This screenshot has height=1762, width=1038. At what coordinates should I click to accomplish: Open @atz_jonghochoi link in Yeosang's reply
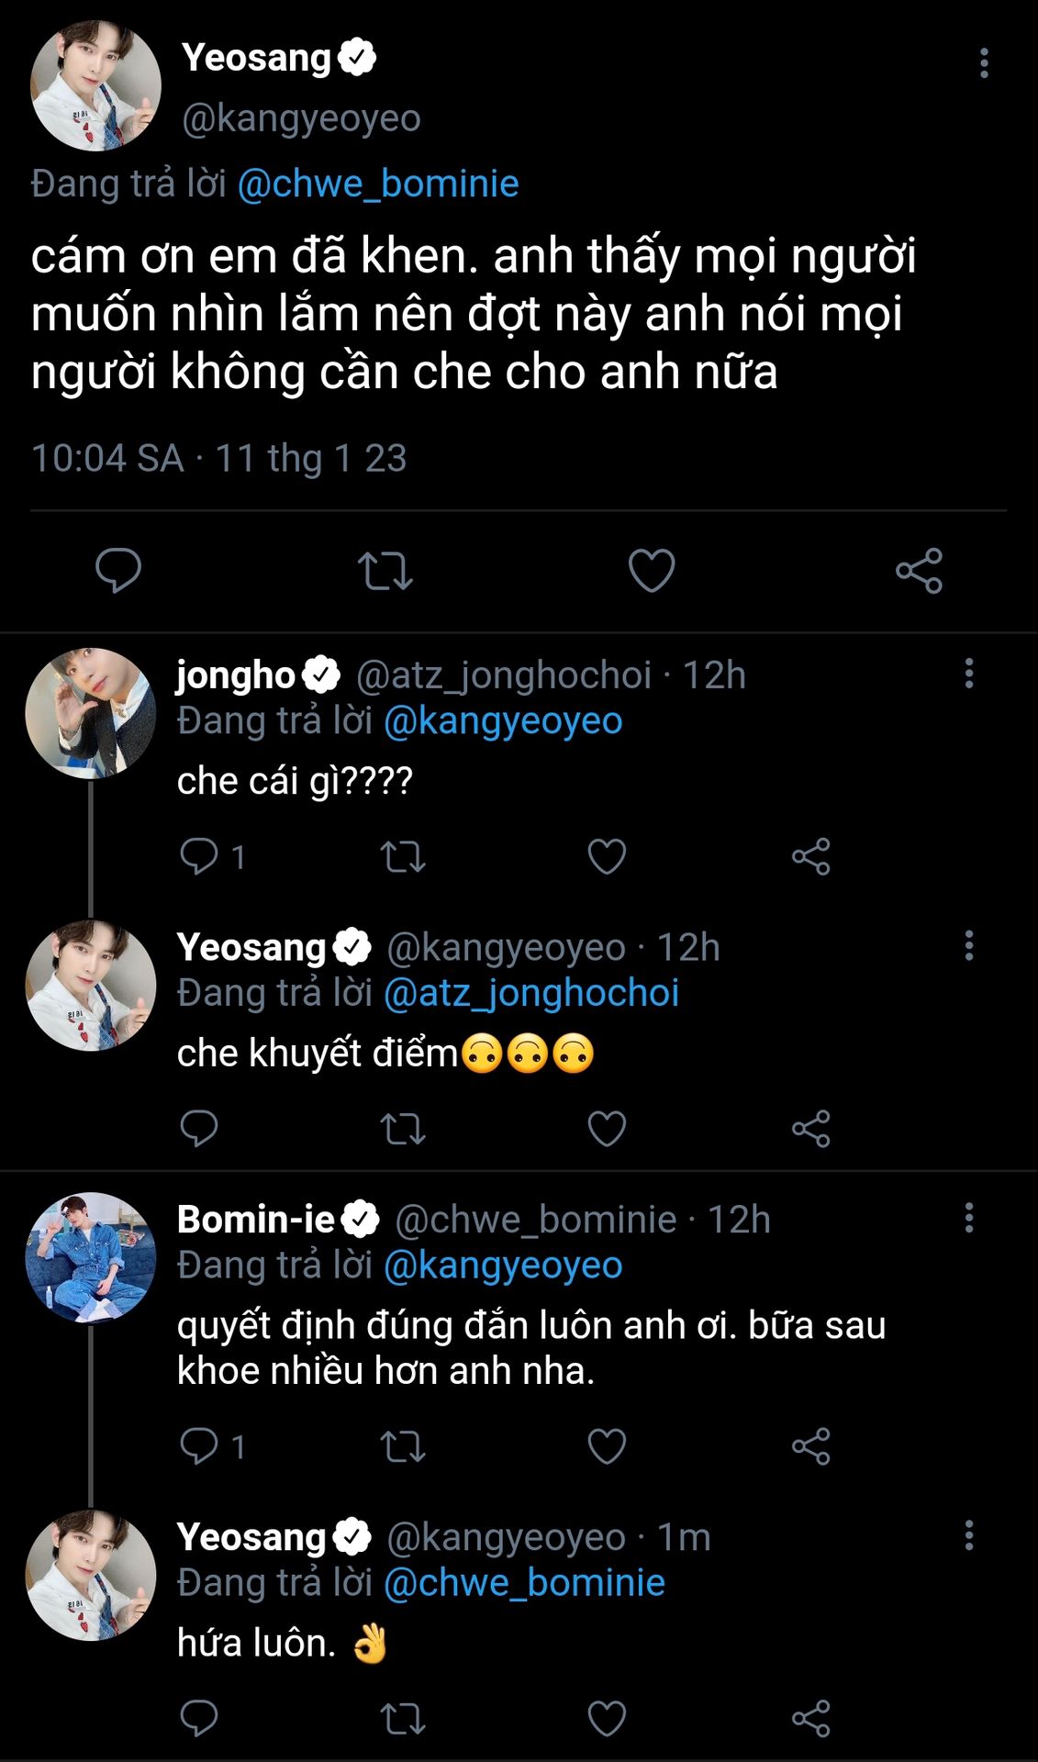(x=531, y=993)
